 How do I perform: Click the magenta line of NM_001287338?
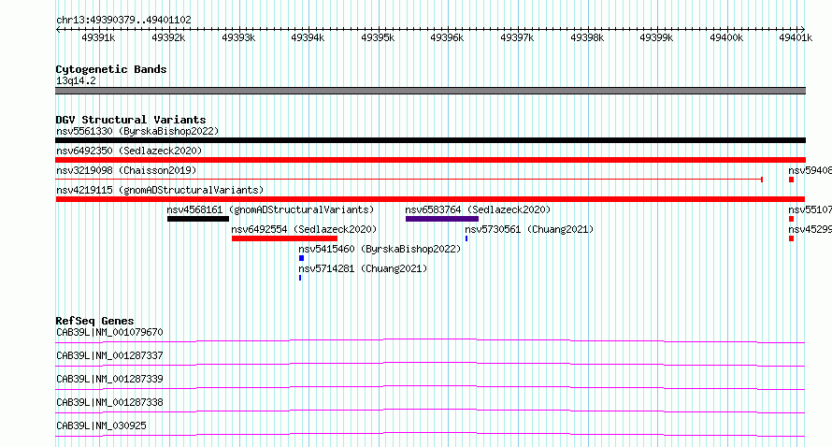tap(430, 411)
